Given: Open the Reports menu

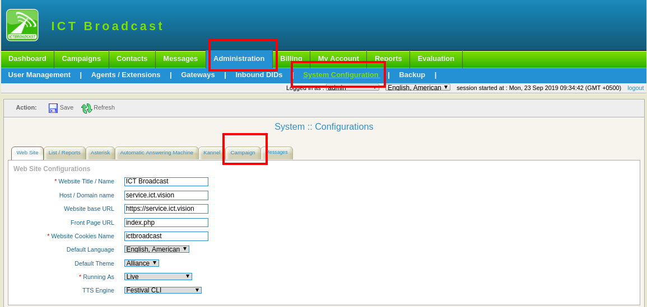Looking at the screenshot, I should (x=388, y=59).
